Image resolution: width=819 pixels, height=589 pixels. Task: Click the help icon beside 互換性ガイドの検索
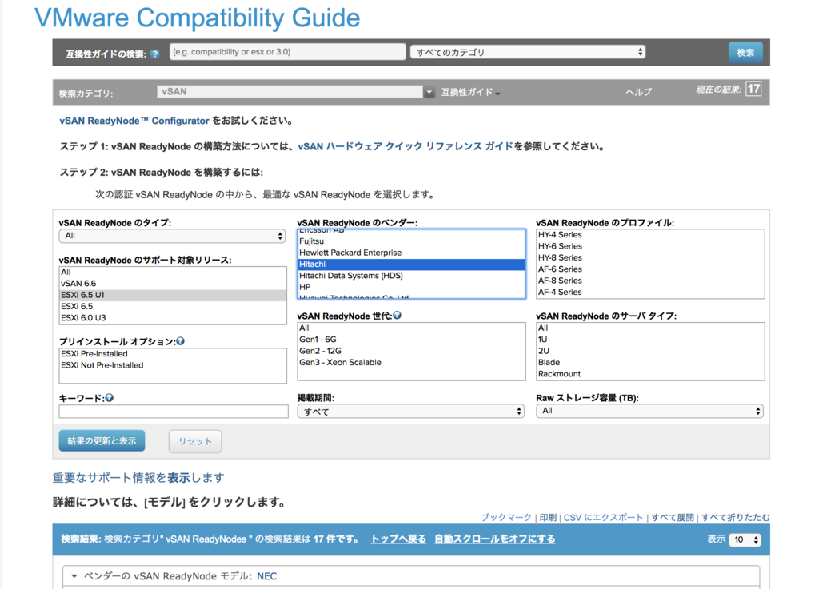coord(154,54)
